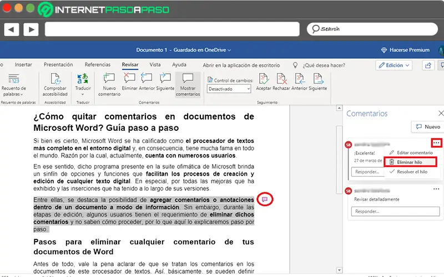The height and width of the screenshot is (277, 444).
Task: Choose Resolver el hilo menu option
Action: [x=411, y=172]
